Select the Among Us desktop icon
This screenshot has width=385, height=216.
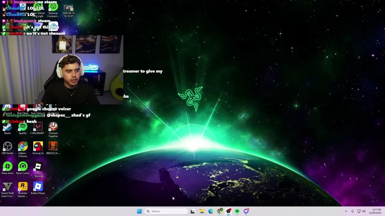(x=38, y=148)
